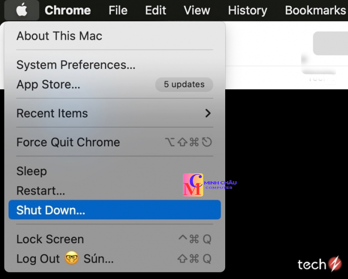Click the Minh Châu Computer logo

coord(193,185)
